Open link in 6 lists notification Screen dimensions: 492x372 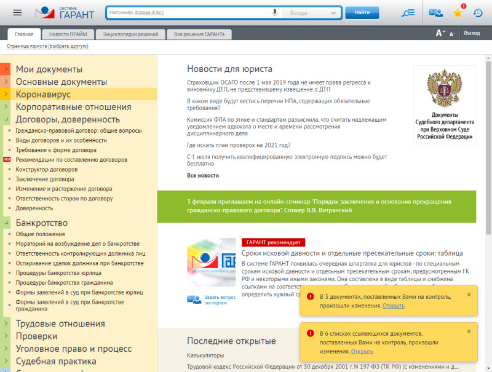pos(362,351)
